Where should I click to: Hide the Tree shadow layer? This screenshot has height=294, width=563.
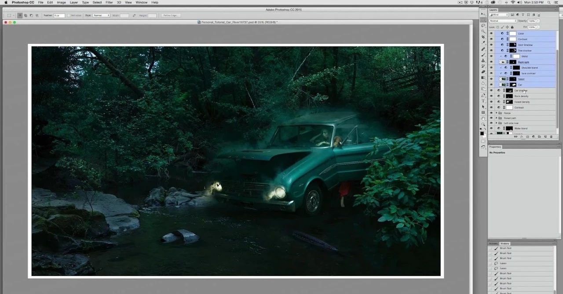click(491, 50)
